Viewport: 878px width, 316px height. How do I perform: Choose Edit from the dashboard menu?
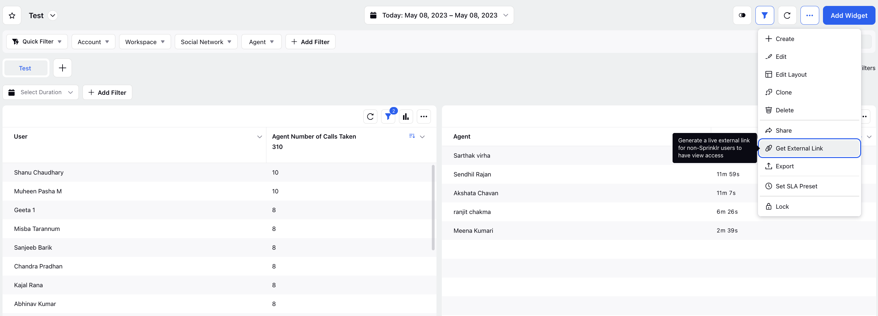pyautogui.click(x=809, y=57)
